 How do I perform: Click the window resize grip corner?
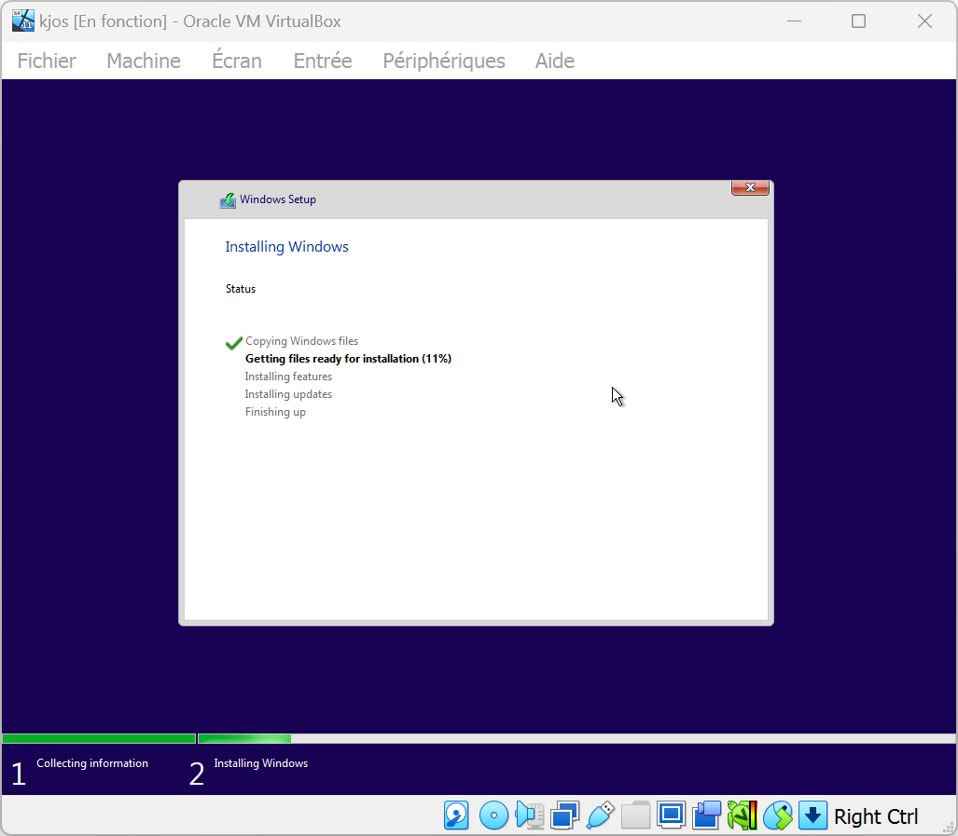950,829
